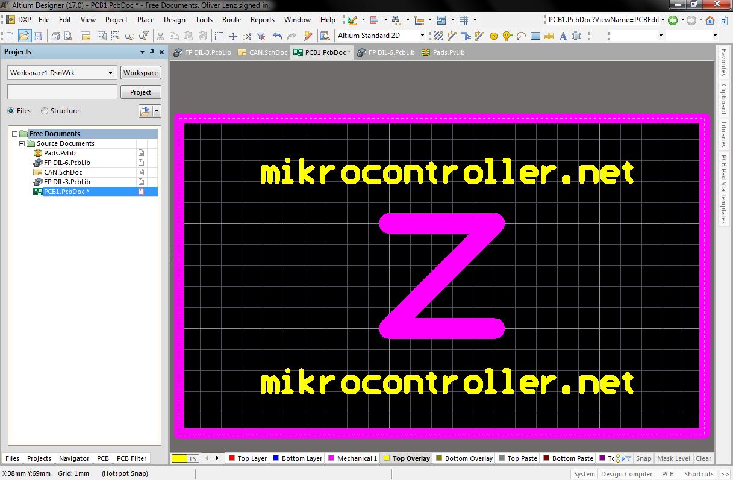Select the Interactive Routing tool

click(x=452, y=36)
